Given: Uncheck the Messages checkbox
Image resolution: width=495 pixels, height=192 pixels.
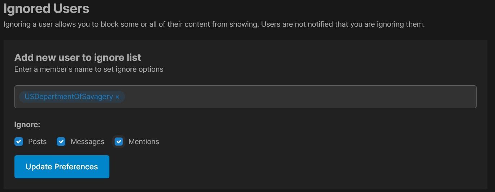Looking at the screenshot, I should 61,142.
